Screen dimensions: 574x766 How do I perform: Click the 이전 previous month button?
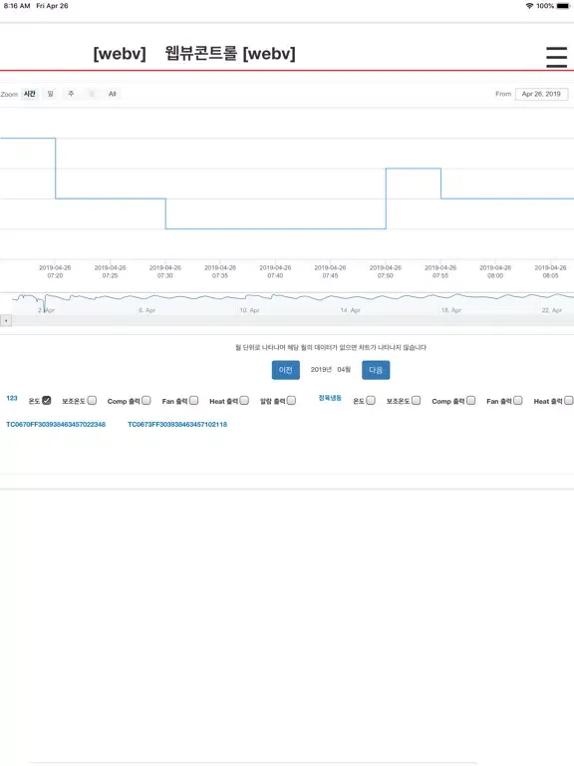286,370
